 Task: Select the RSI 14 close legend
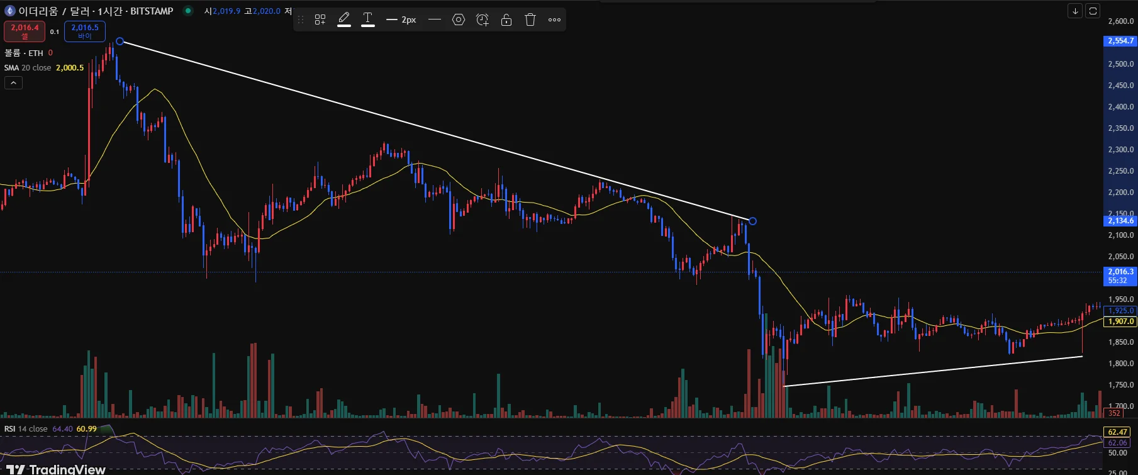coord(50,428)
